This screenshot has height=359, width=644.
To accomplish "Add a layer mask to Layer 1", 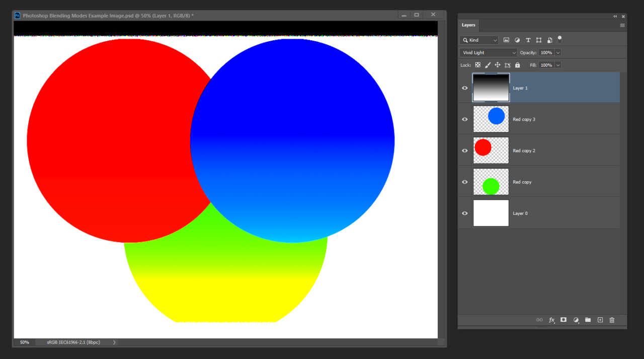I will (x=563, y=320).
